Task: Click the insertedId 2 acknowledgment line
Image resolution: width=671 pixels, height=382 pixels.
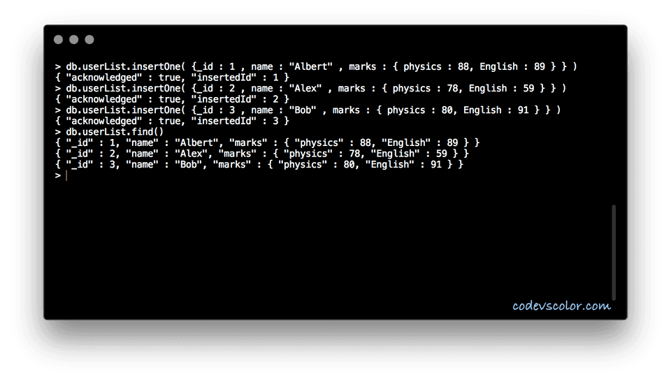Action: pyautogui.click(x=172, y=99)
